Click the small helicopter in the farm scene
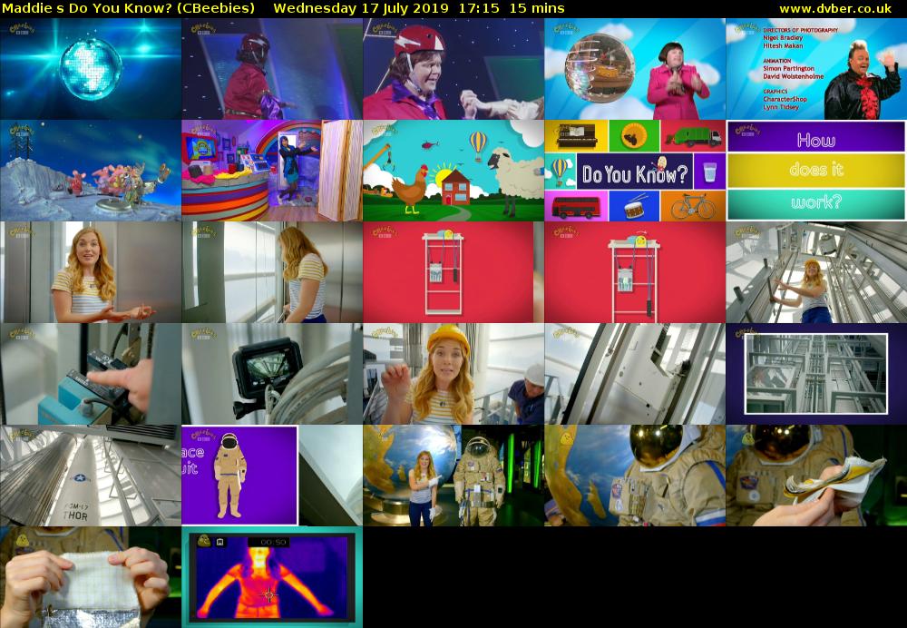This screenshot has width=907, height=628. [x=429, y=144]
